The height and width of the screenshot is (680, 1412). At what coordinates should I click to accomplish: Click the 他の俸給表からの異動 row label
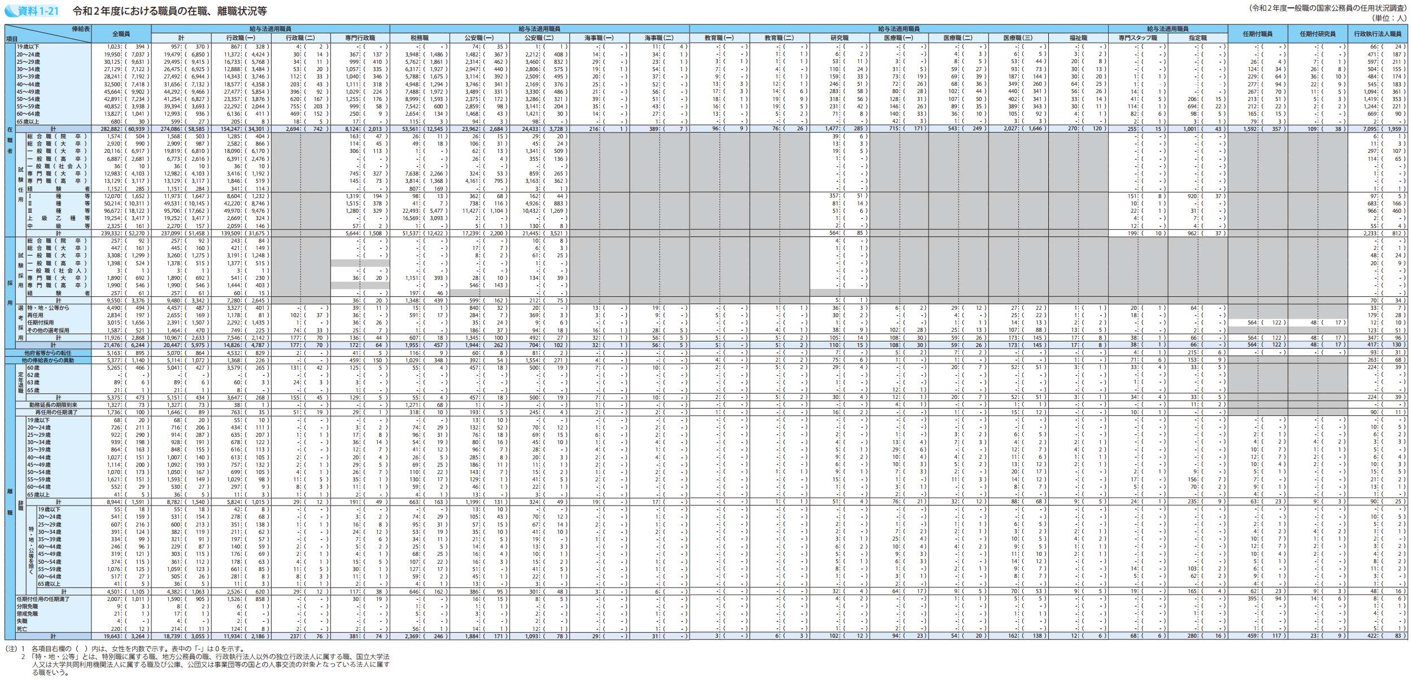tap(47, 360)
